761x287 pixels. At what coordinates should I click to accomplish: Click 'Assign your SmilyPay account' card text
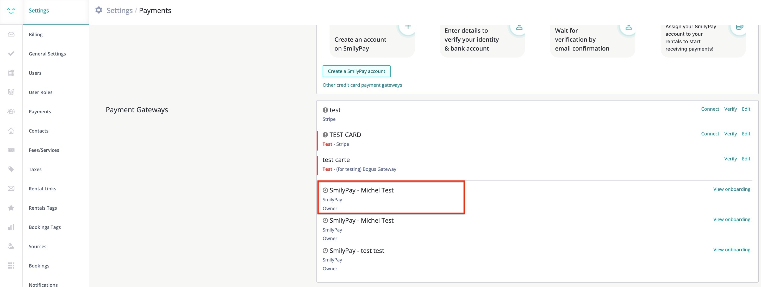coord(690,38)
